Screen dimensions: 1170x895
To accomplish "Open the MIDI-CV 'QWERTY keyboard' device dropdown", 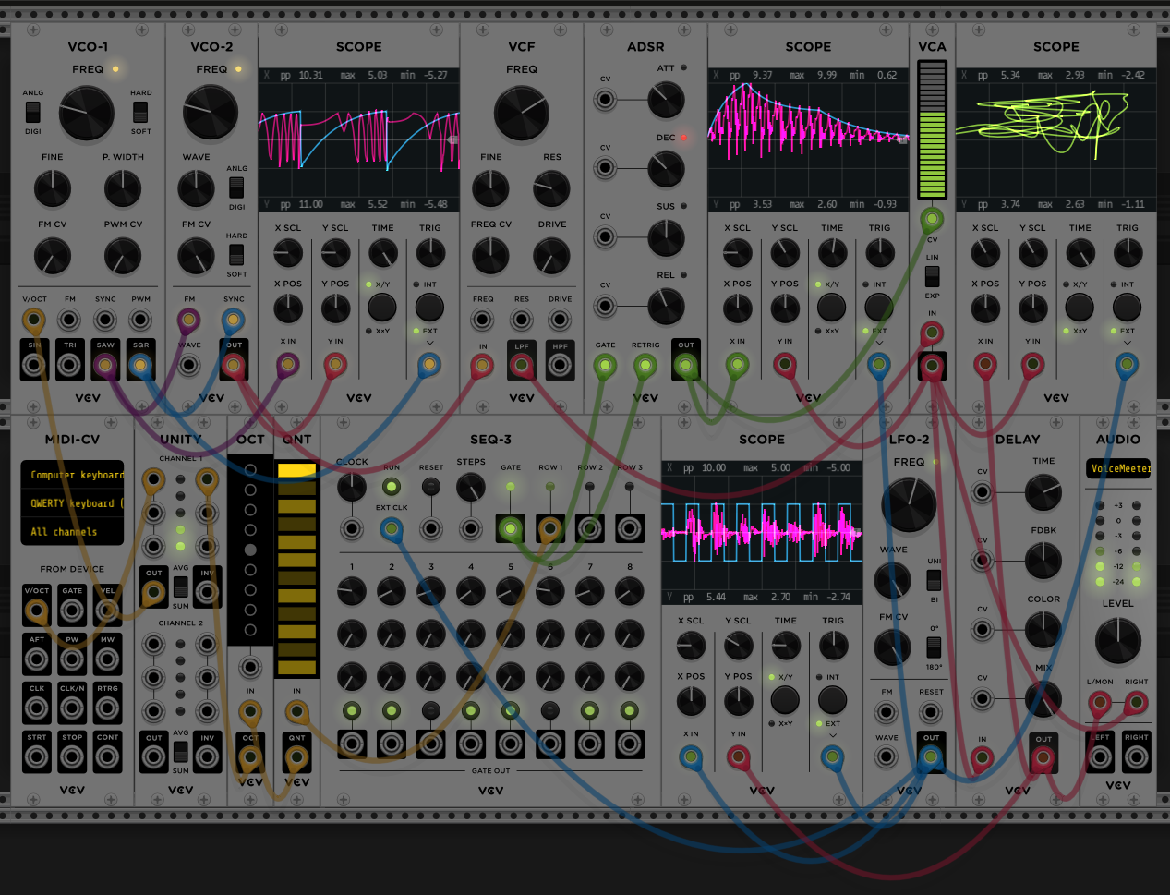I will tap(72, 503).
